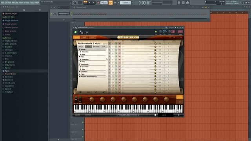Solo part 8 with its S button

[x=116, y=66]
